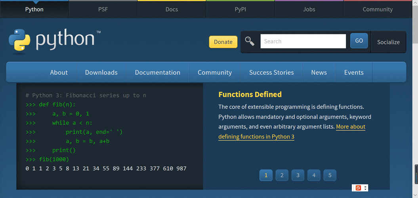Click the 'a, b = b, a+b' code line
418x198 pixels.
coord(67,141)
